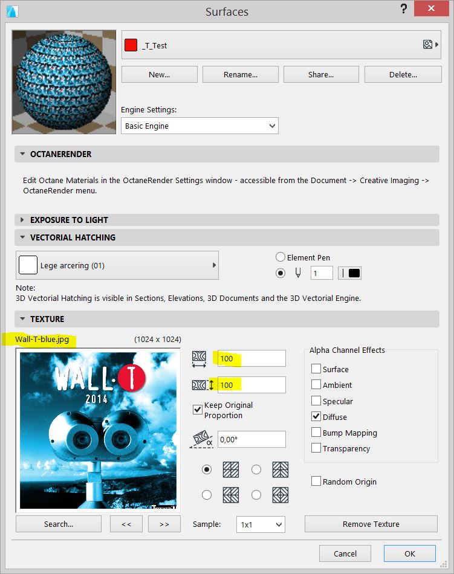454x574 pixels.
Task: Open the Engine Settings dropdown
Action: pyautogui.click(x=199, y=126)
